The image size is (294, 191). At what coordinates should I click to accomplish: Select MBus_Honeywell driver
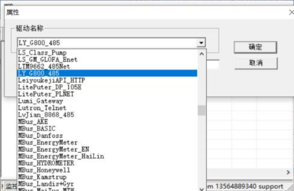click(107, 170)
